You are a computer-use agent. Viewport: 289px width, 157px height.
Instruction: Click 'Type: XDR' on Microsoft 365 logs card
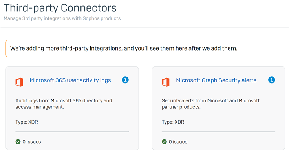27,122
